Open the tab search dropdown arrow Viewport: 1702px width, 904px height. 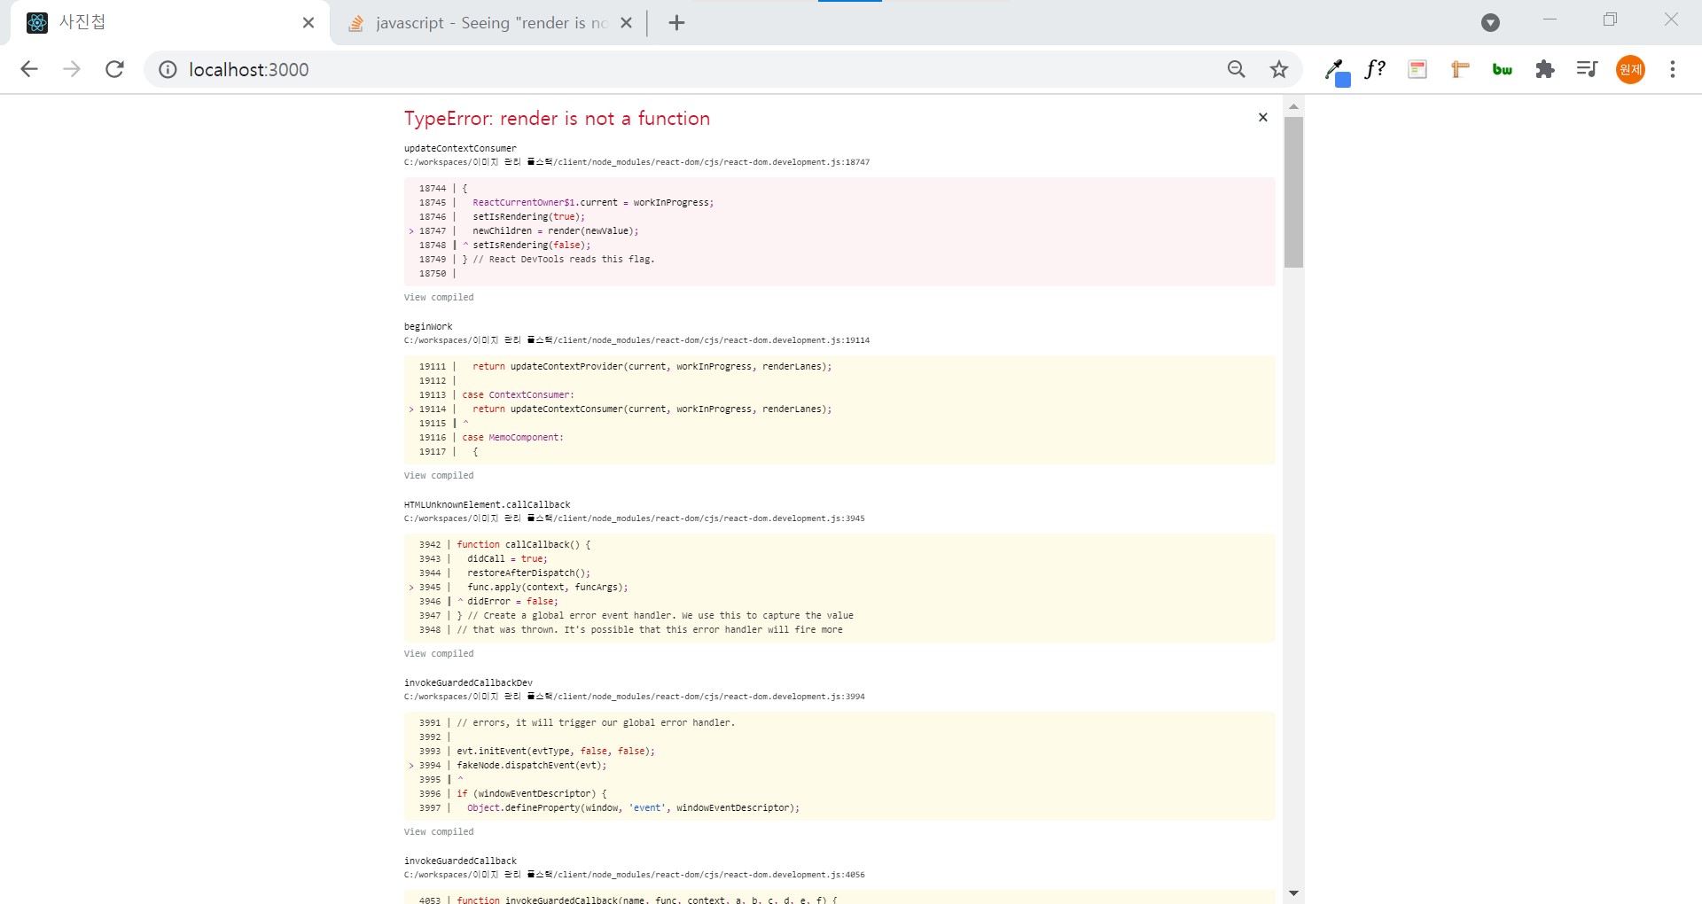tap(1490, 23)
